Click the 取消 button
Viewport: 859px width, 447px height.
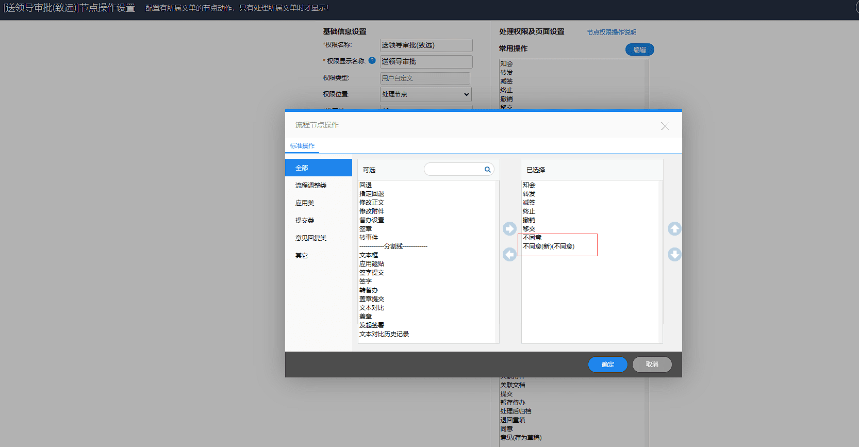click(652, 365)
